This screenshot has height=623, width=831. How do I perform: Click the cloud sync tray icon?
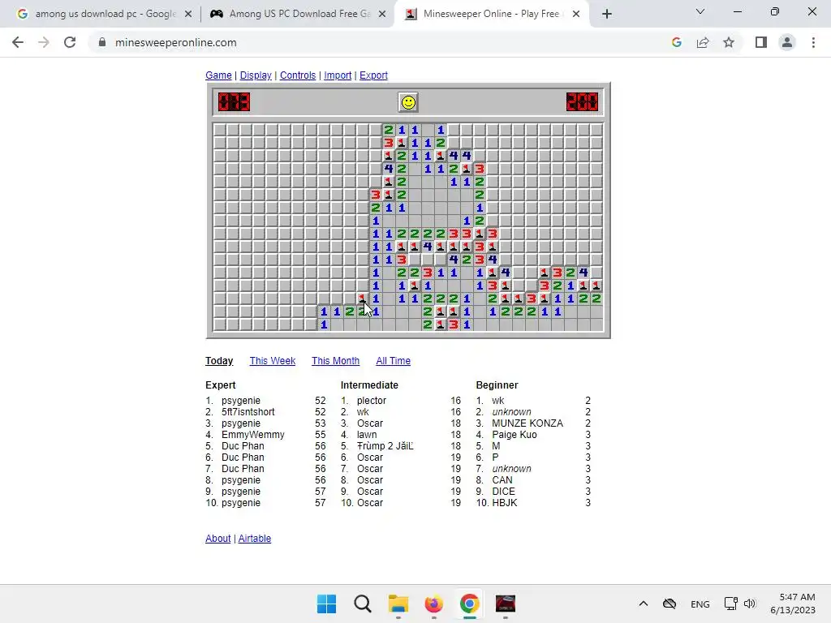[670, 604]
